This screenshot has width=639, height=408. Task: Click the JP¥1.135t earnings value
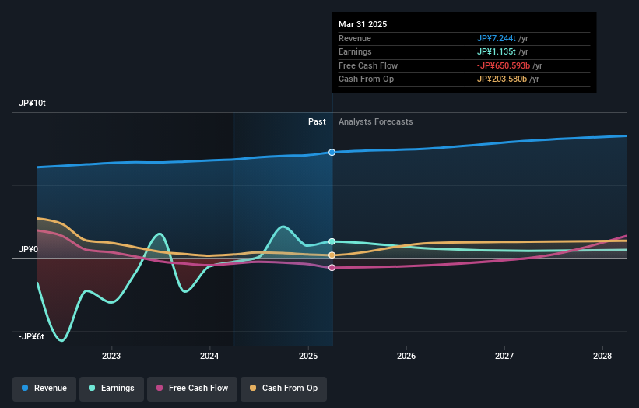click(497, 51)
